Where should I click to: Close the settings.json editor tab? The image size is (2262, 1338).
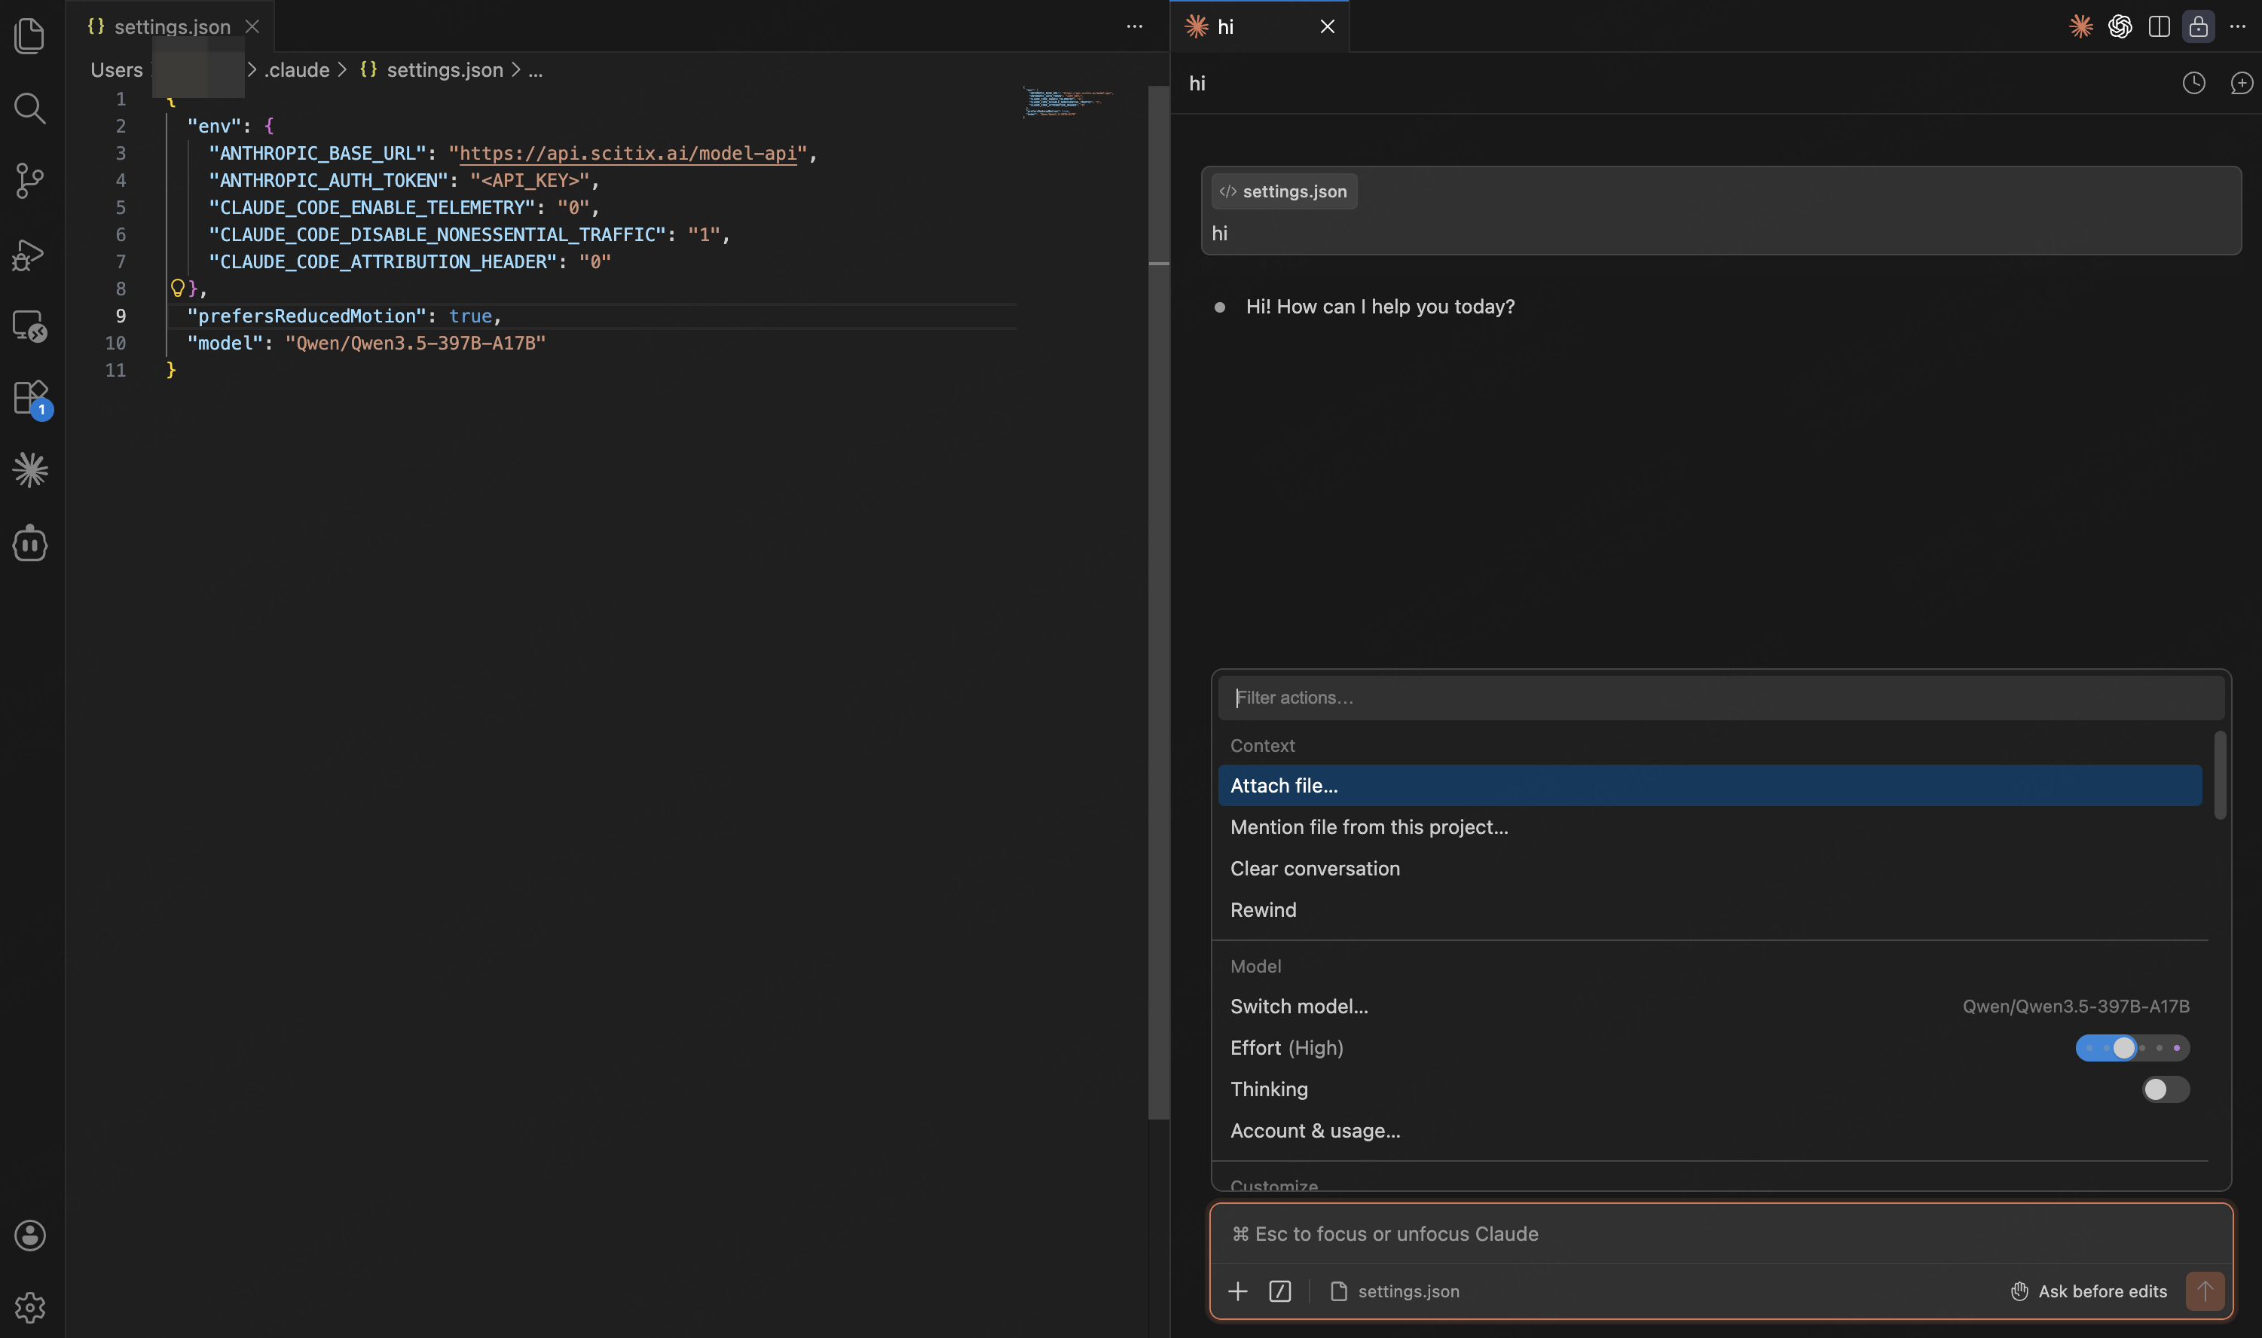click(252, 27)
